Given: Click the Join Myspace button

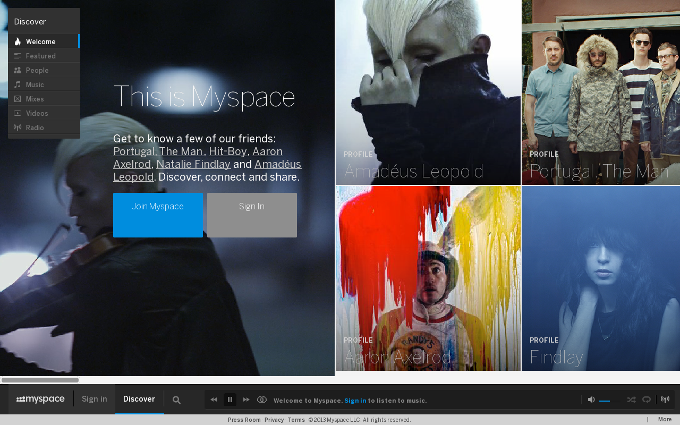Looking at the screenshot, I should 158,215.
